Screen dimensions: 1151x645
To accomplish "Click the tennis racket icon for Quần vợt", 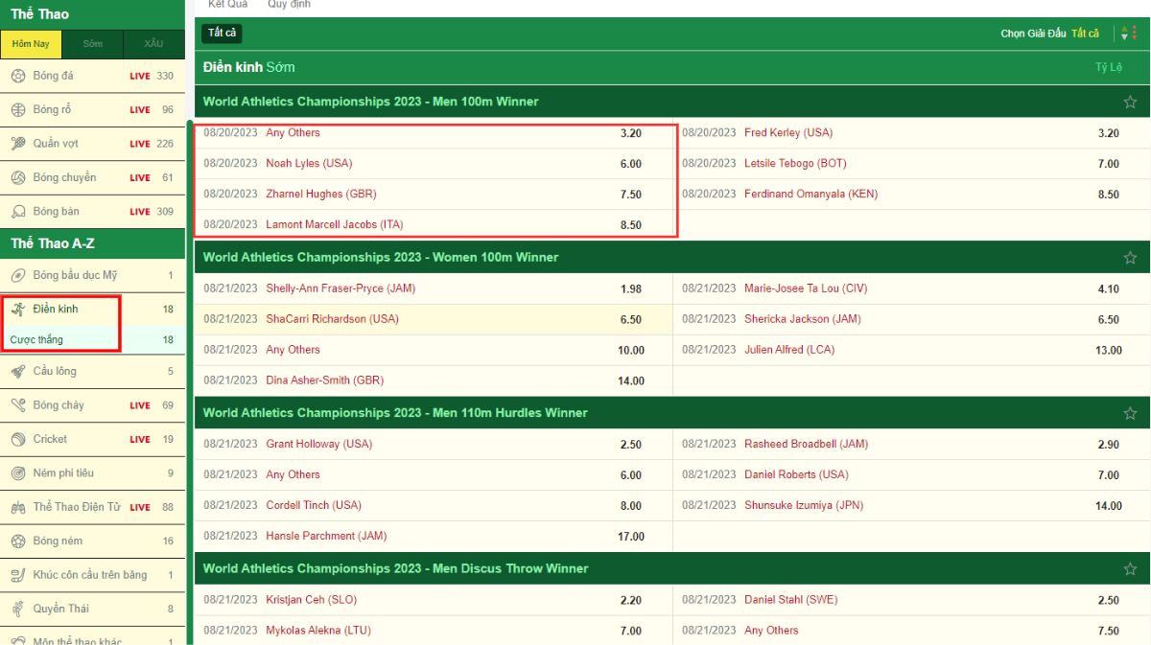I will (17, 144).
